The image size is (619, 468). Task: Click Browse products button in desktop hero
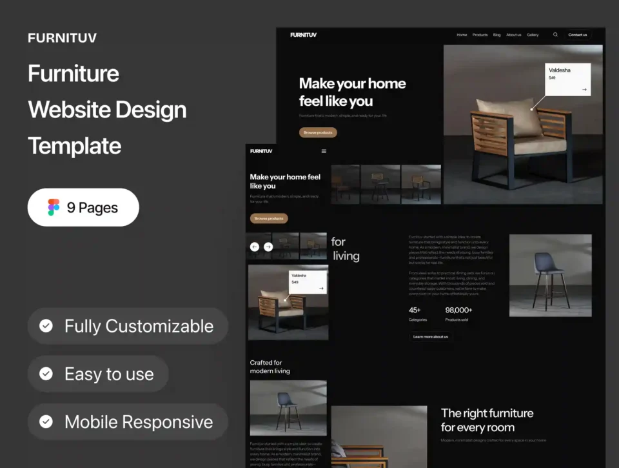[x=318, y=132]
